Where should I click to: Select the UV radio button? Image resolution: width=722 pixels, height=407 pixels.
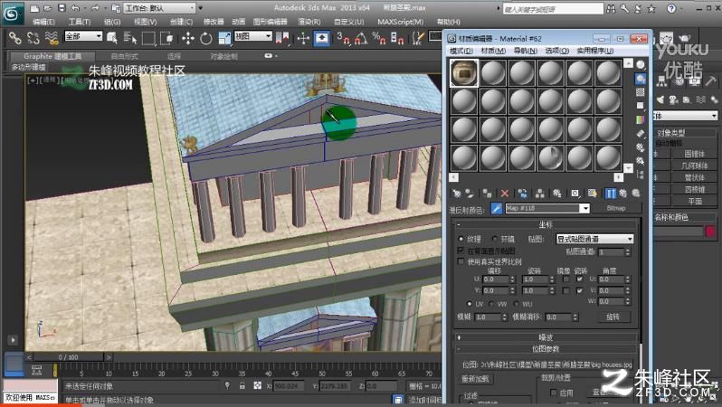tap(470, 304)
